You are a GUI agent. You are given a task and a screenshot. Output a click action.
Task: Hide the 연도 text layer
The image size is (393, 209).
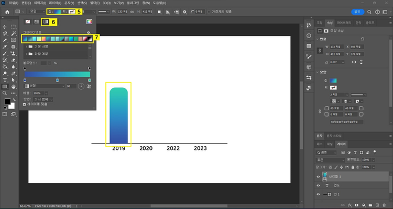318,185
